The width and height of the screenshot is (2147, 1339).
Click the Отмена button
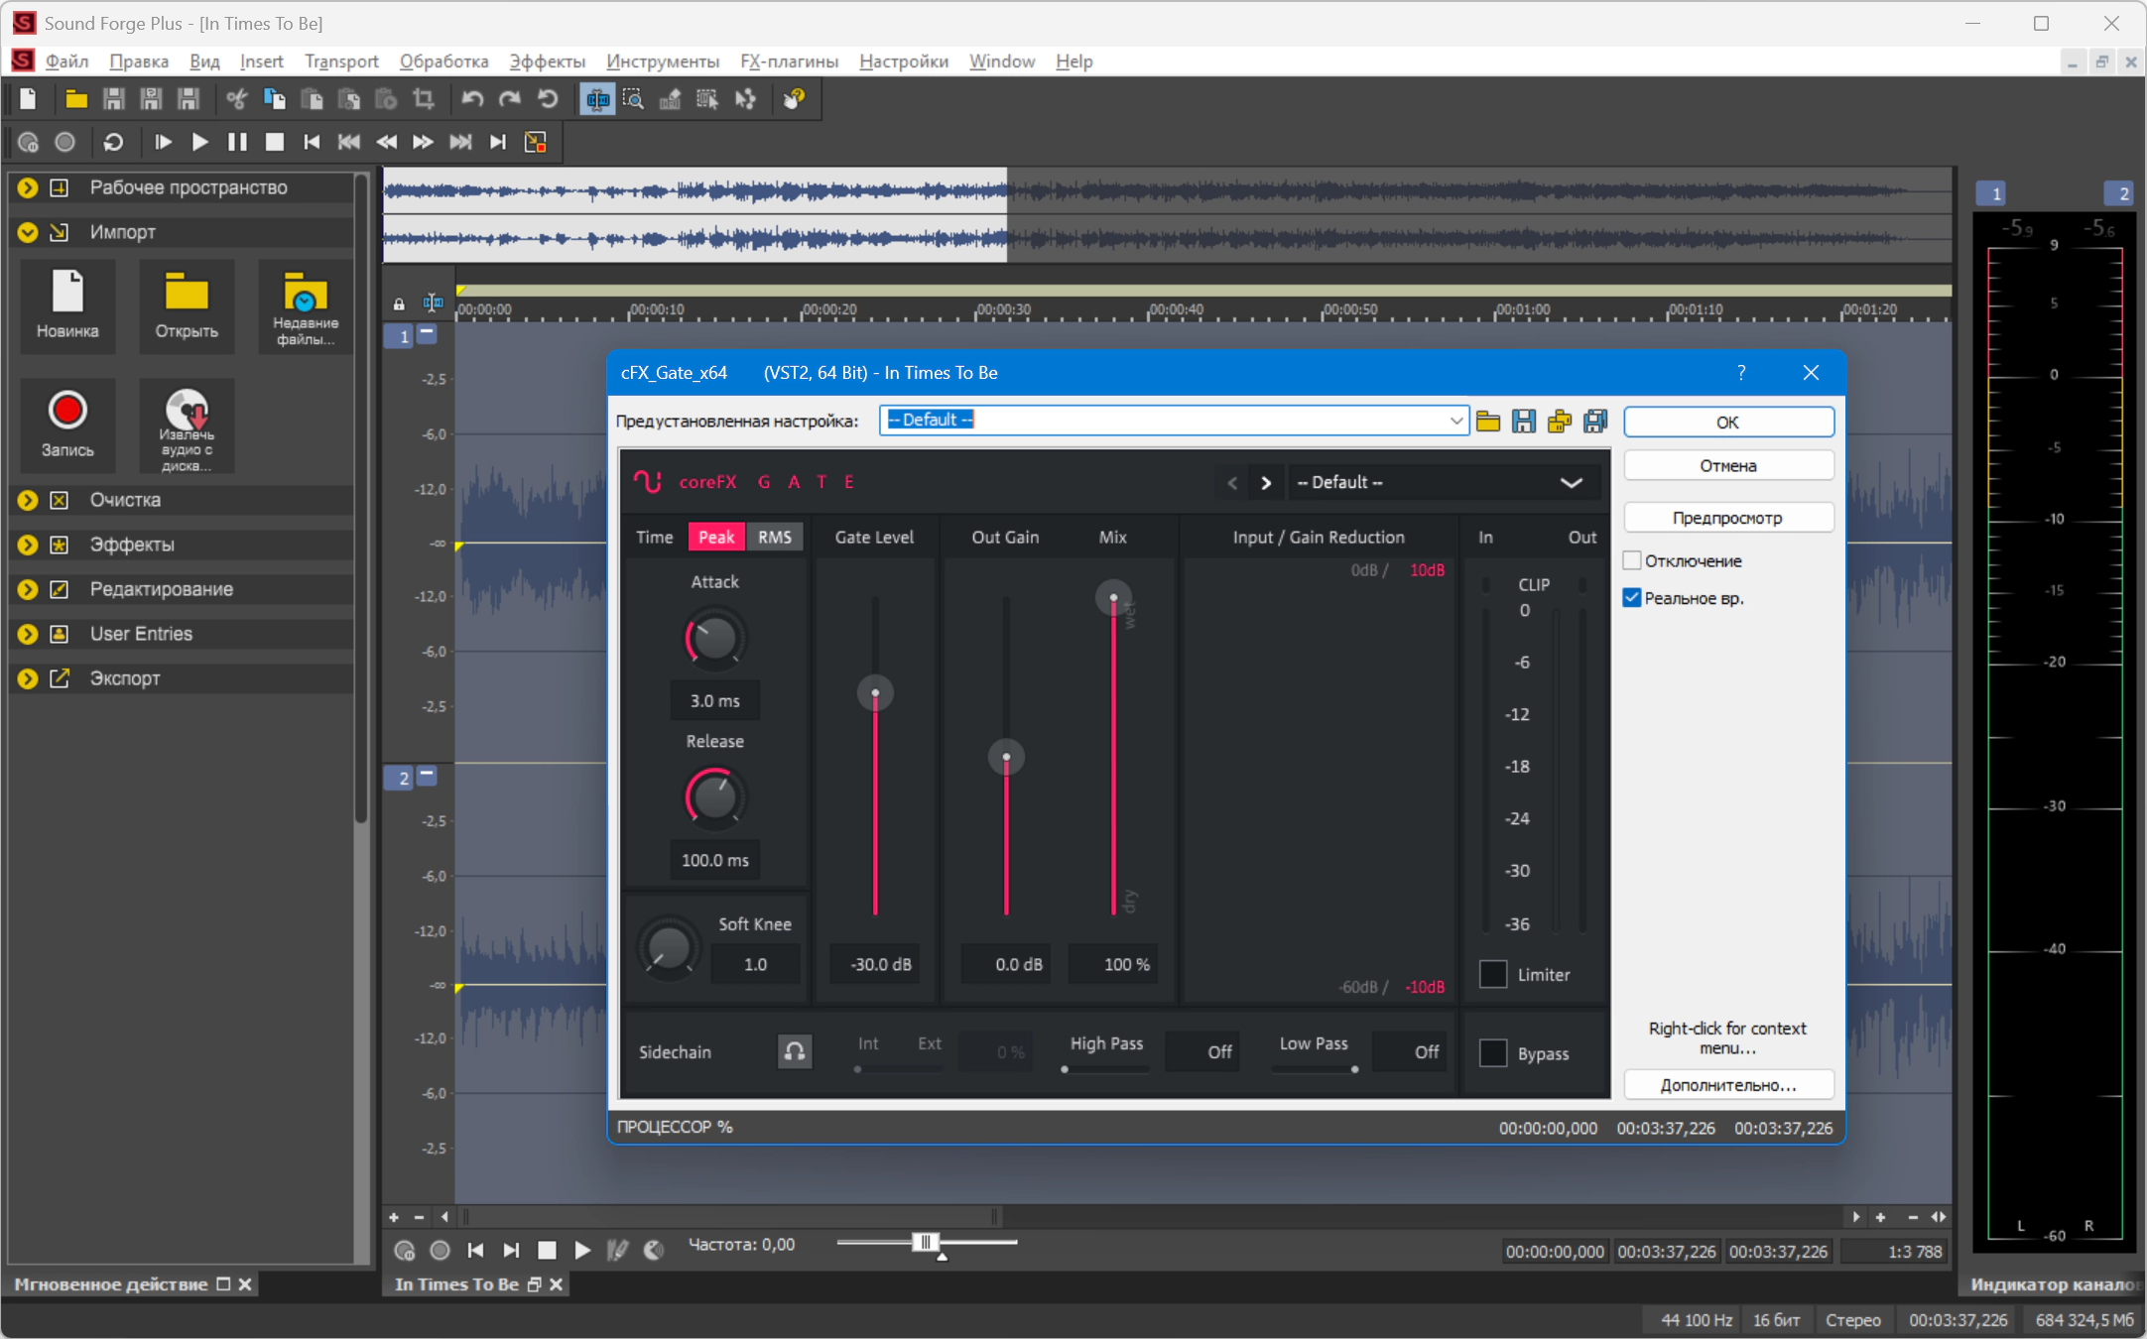(1728, 465)
